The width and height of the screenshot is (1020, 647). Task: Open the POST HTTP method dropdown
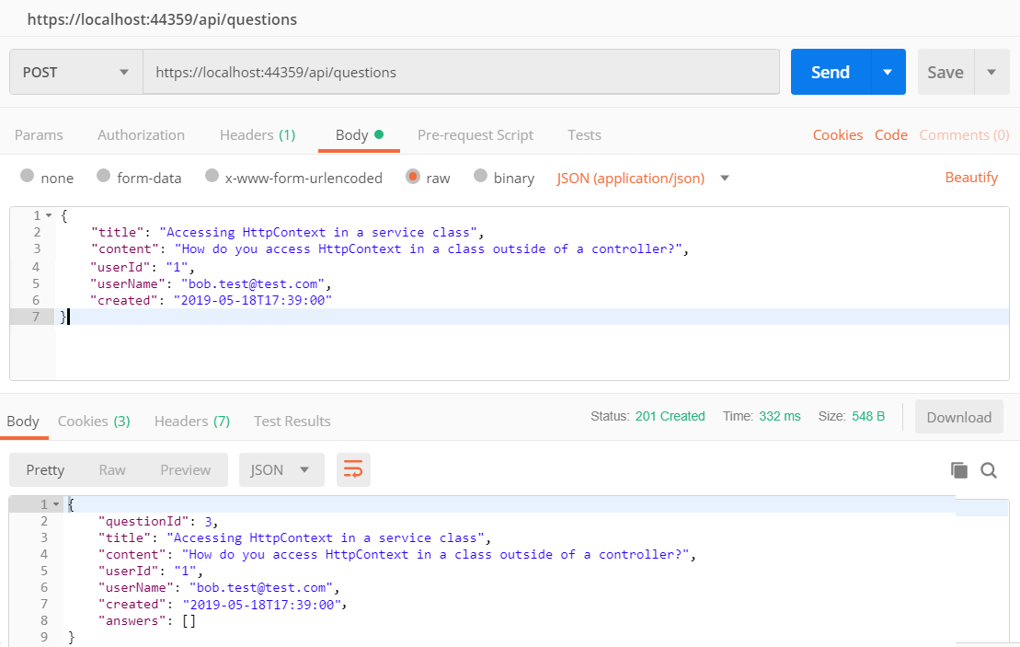(76, 72)
